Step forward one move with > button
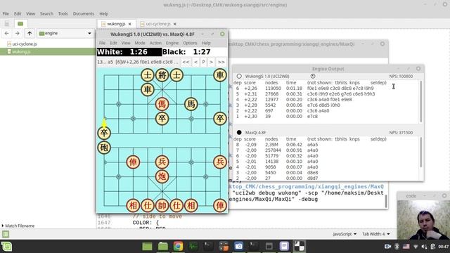450x253 pixels. (211, 62)
